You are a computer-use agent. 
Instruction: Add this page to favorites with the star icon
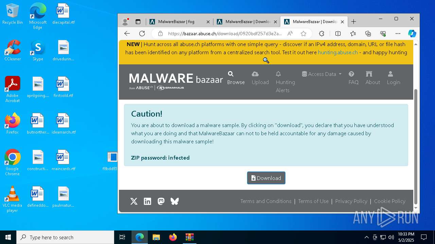(303, 34)
